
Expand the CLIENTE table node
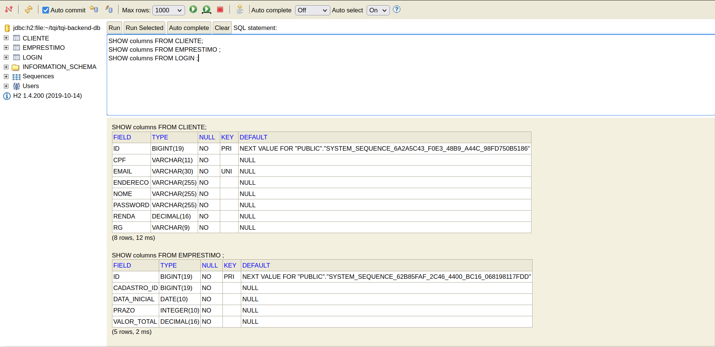[x=6, y=38]
